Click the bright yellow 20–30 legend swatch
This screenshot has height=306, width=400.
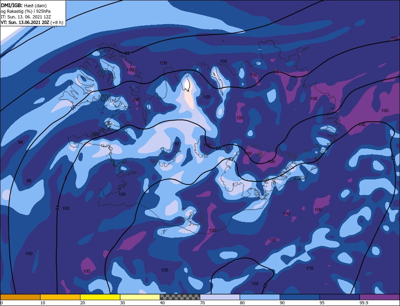pos(100,297)
